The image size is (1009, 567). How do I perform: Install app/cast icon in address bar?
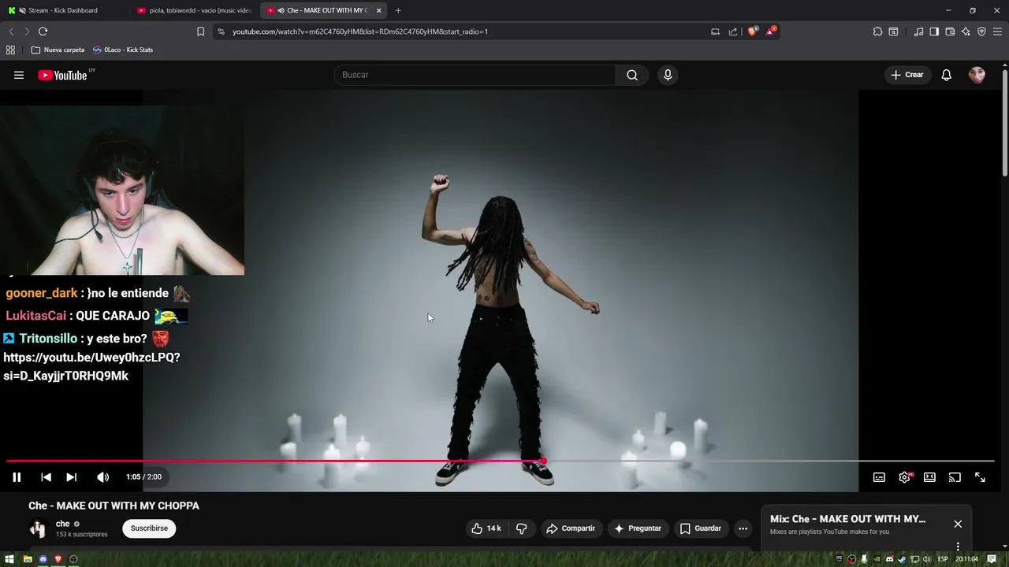pos(715,31)
